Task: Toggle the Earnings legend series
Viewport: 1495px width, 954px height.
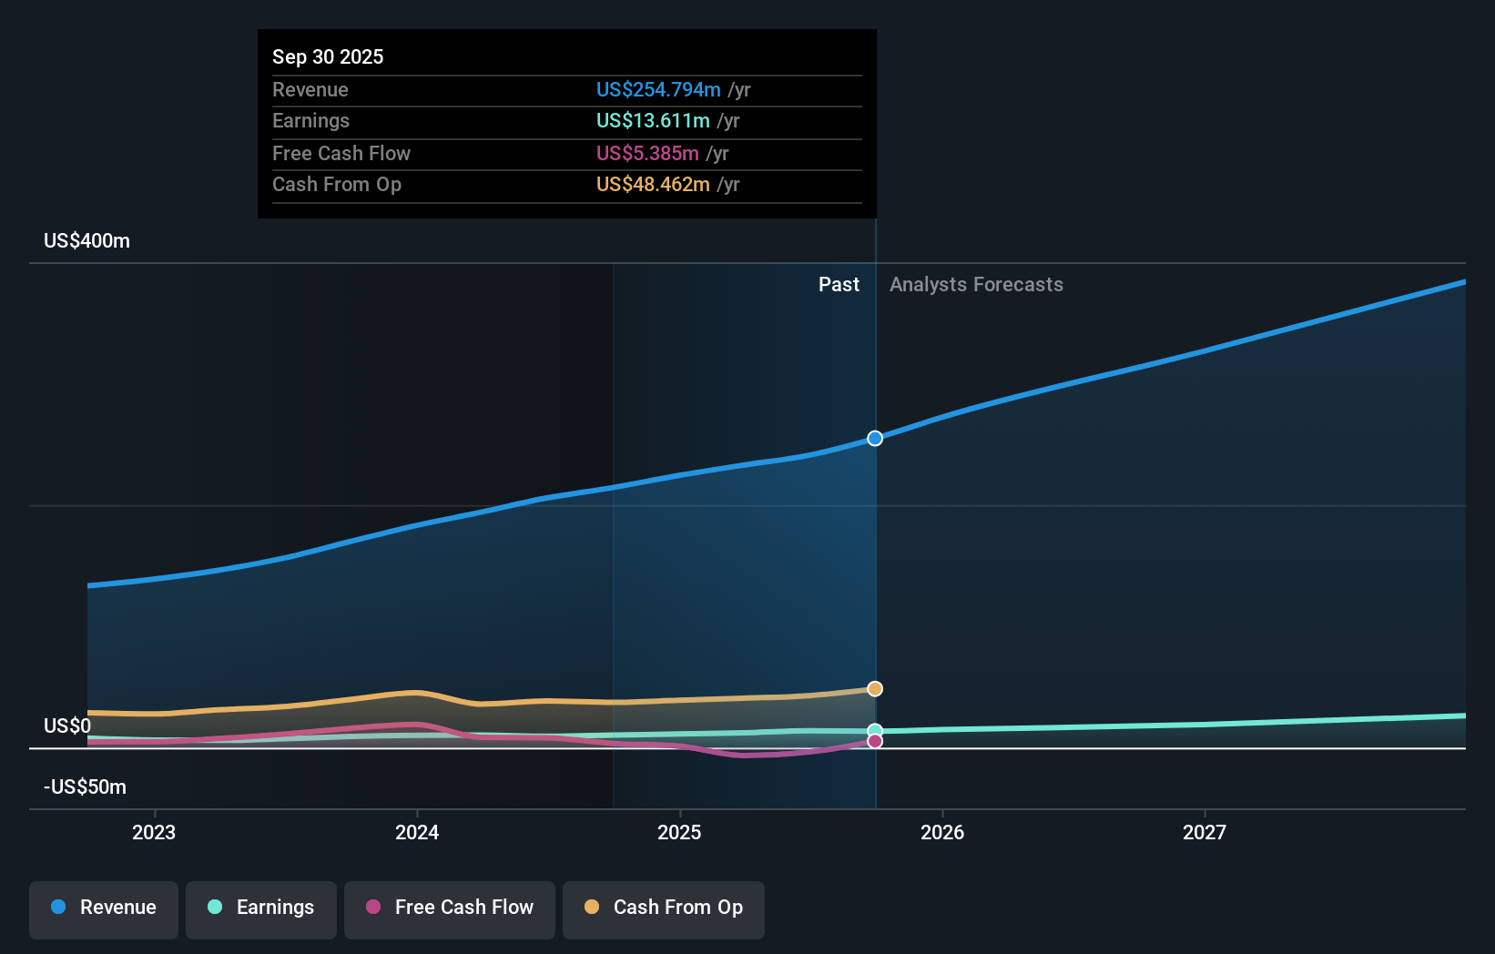Action: tap(261, 908)
